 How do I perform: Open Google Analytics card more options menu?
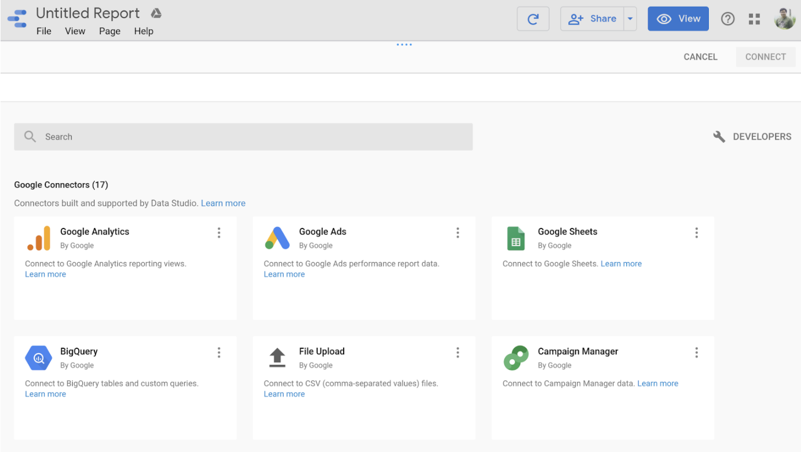(219, 232)
